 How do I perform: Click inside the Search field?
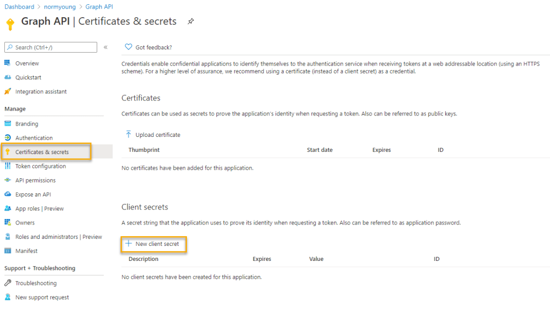point(50,47)
